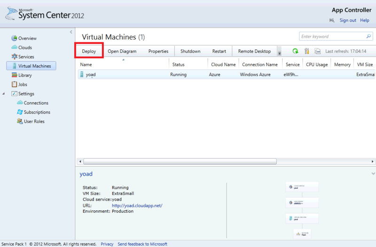
Task: Sort by the Memory column header
Action: (342, 64)
